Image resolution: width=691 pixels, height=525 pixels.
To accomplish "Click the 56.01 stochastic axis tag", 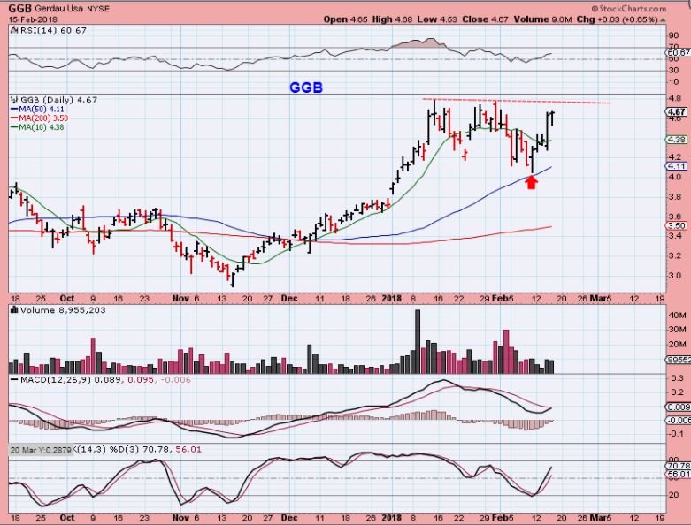I will click(x=679, y=474).
